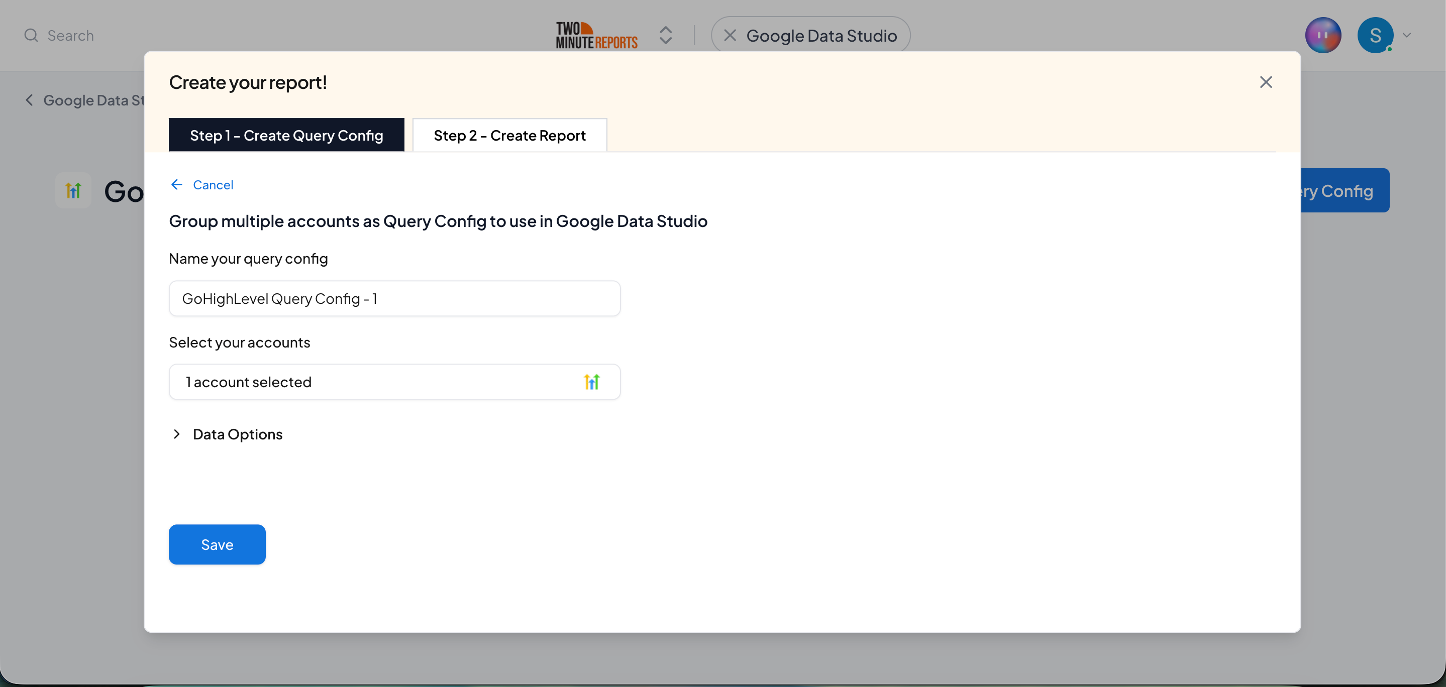Expand the Data Options chevron
This screenshot has height=687, width=1446.
(177, 434)
